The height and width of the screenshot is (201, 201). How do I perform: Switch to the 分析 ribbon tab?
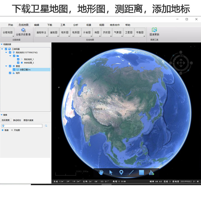click(76, 25)
